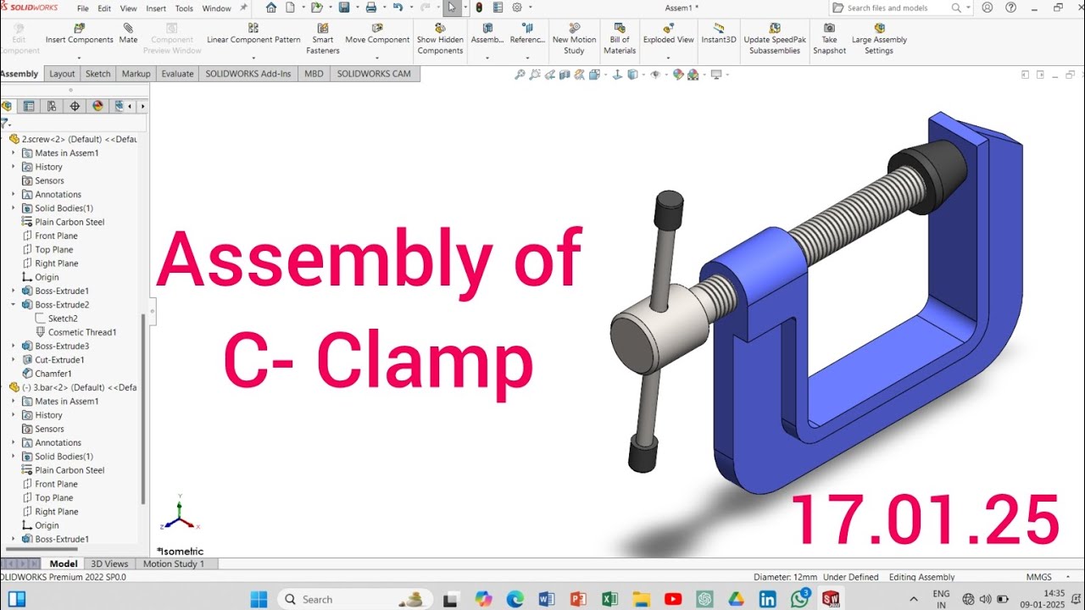
Task: Click the Print icon
Action: (370, 8)
